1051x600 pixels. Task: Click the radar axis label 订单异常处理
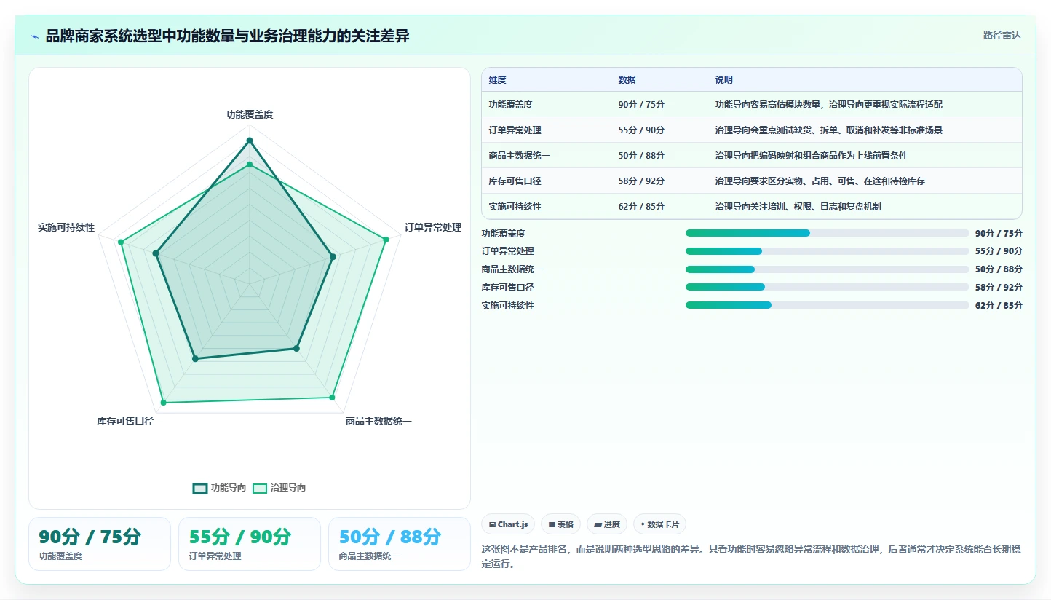coord(433,227)
